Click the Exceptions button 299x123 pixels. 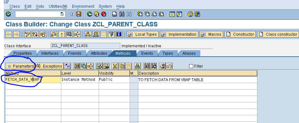click(x=50, y=66)
